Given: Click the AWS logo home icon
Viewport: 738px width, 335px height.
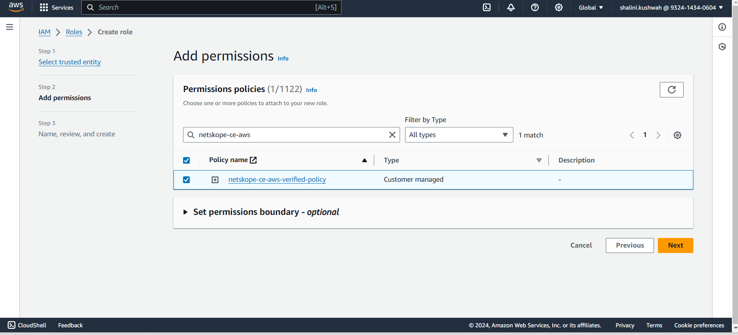Looking at the screenshot, I should coord(16,7).
